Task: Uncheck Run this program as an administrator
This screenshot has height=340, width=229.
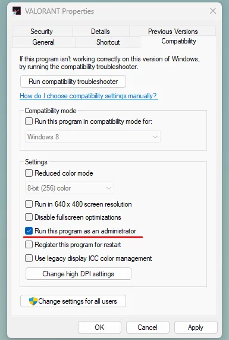Action: pyautogui.click(x=29, y=231)
